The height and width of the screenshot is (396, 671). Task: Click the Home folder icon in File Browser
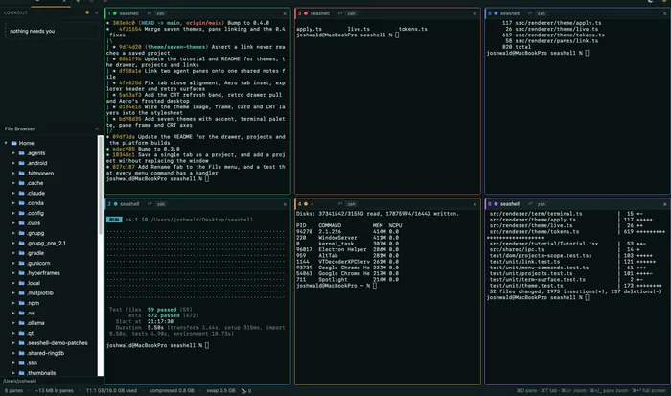(13, 143)
